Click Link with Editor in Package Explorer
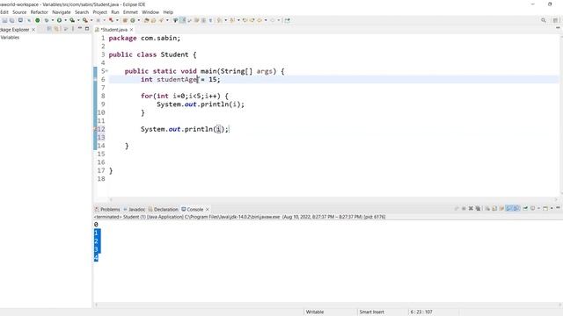563x316 pixels. 56,29
